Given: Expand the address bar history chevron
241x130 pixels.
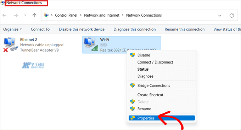Looking at the screenshot, I should pyautogui.click(x=220, y=16).
